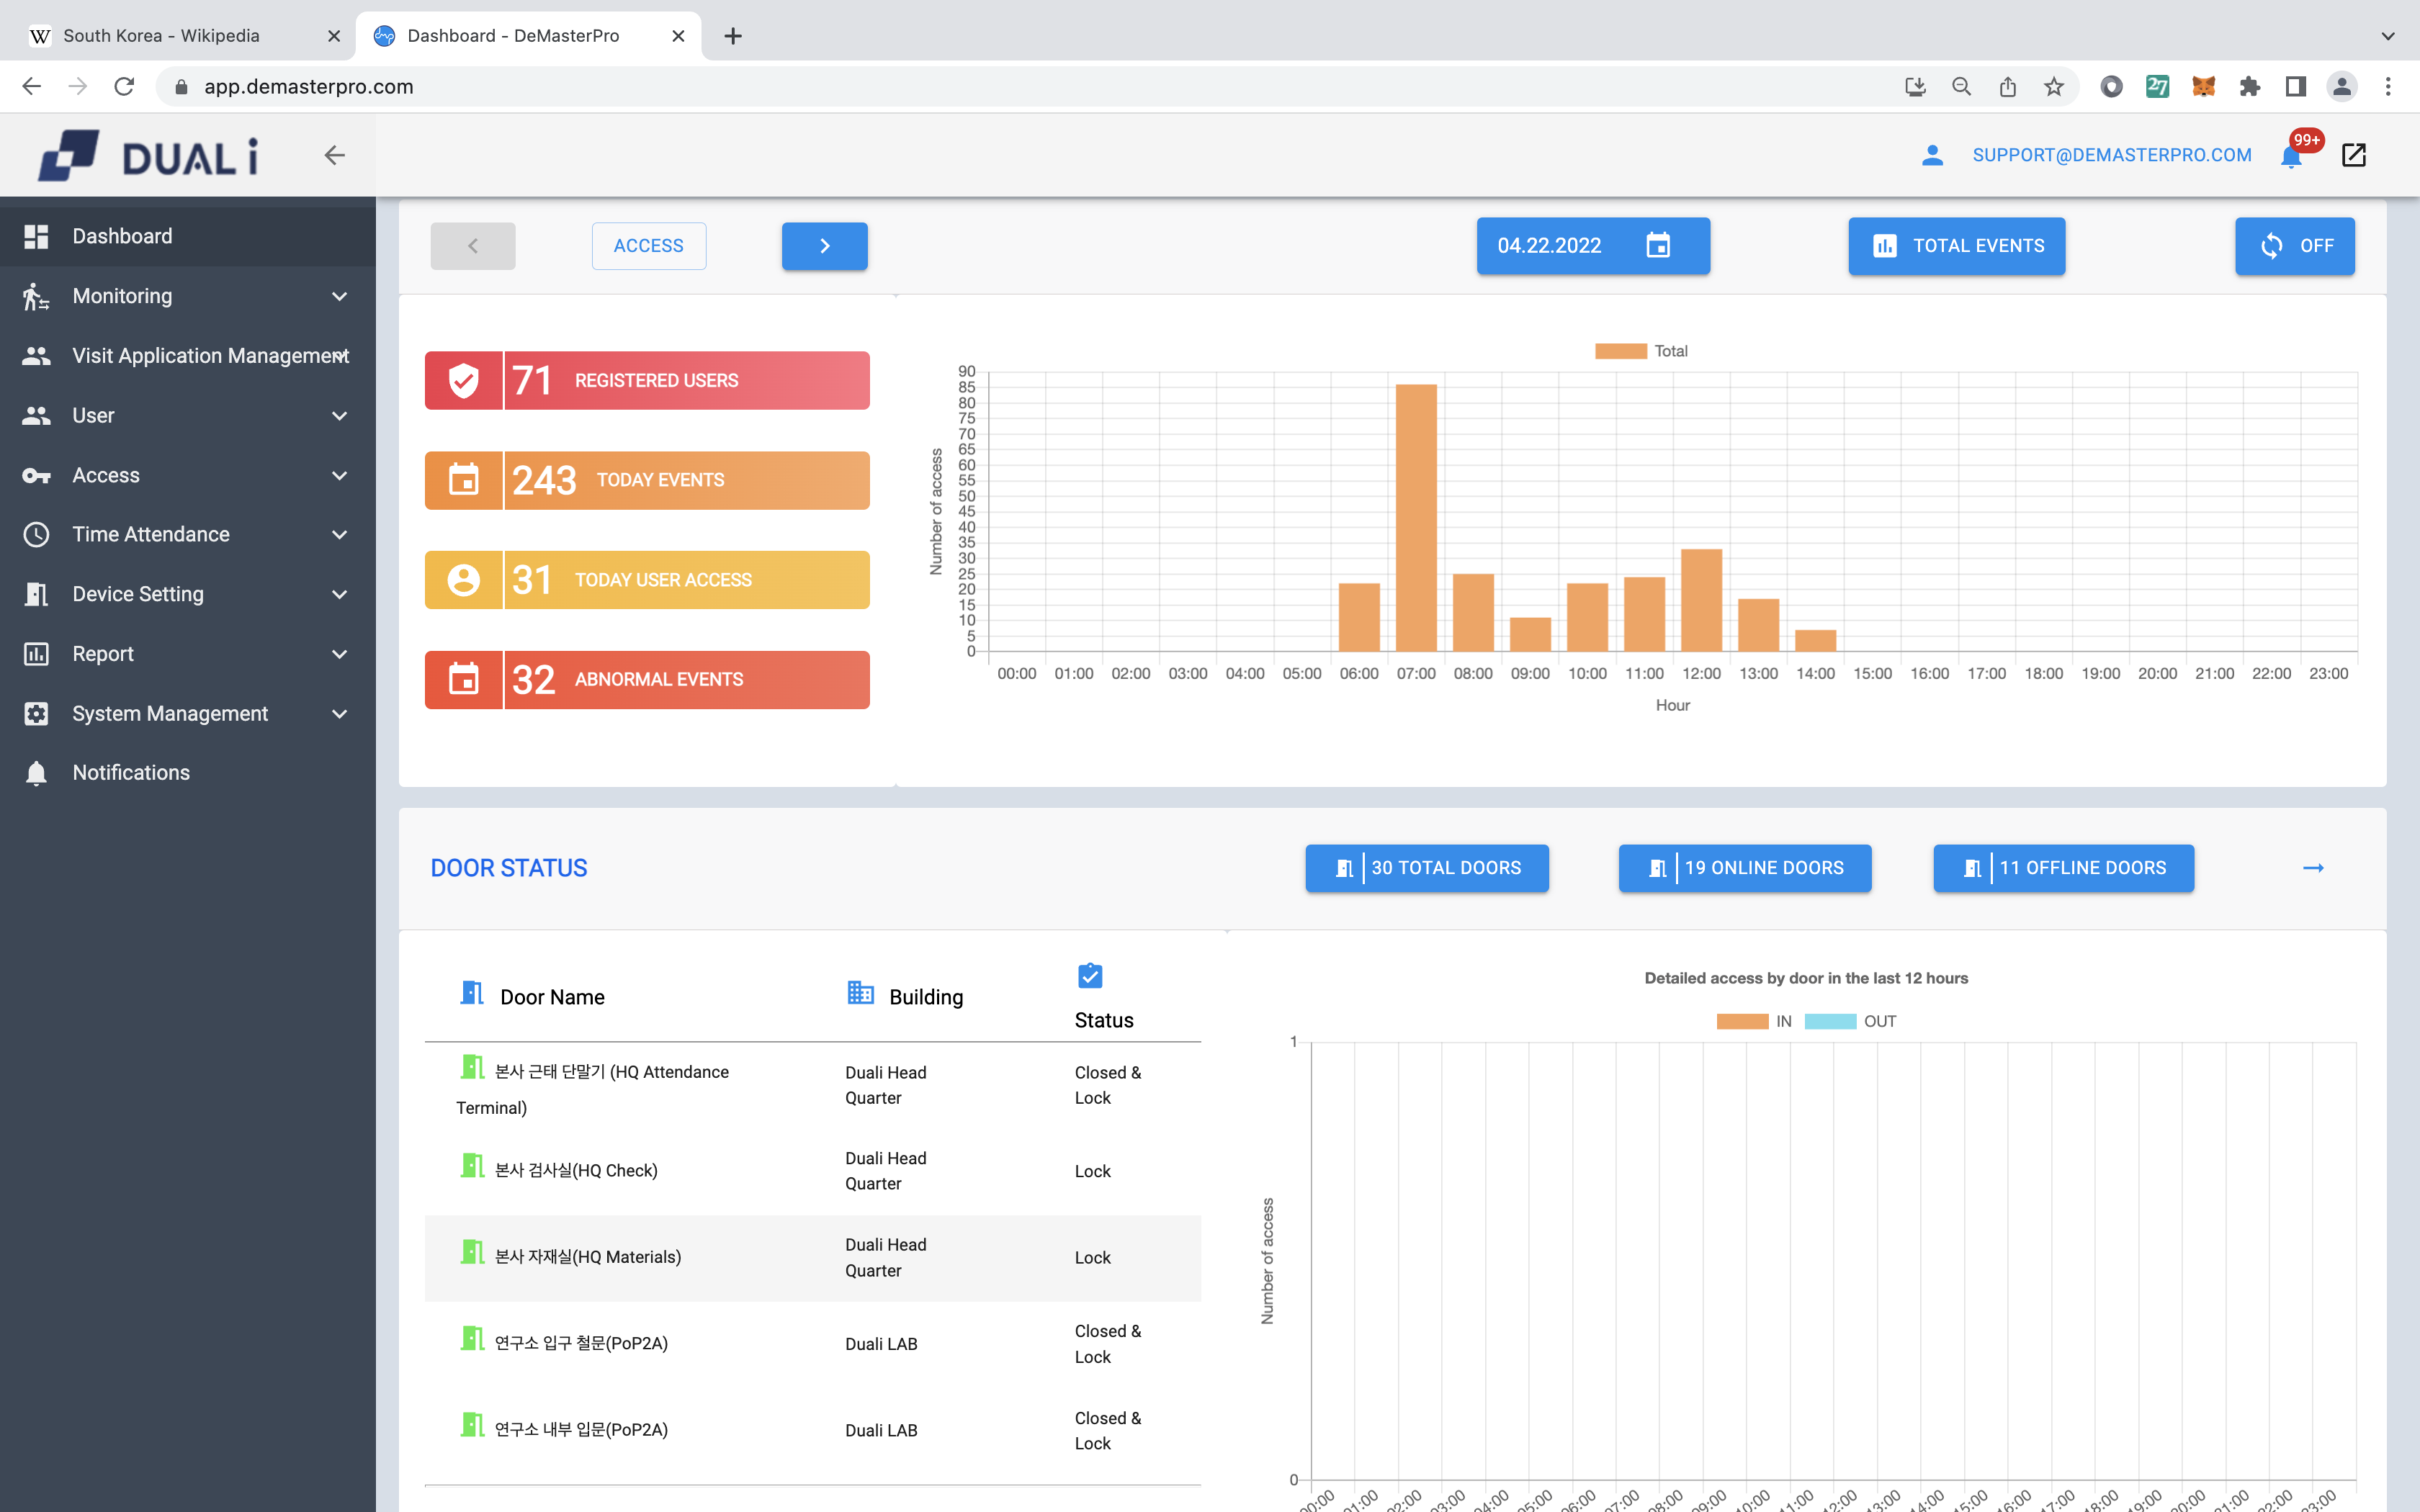Toggle auto refresh OFF button
The width and height of the screenshot is (2420, 1512).
(2295, 246)
